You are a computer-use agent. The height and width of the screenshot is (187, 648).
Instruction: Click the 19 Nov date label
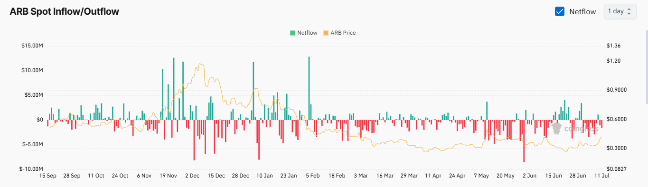pyautogui.click(x=168, y=176)
